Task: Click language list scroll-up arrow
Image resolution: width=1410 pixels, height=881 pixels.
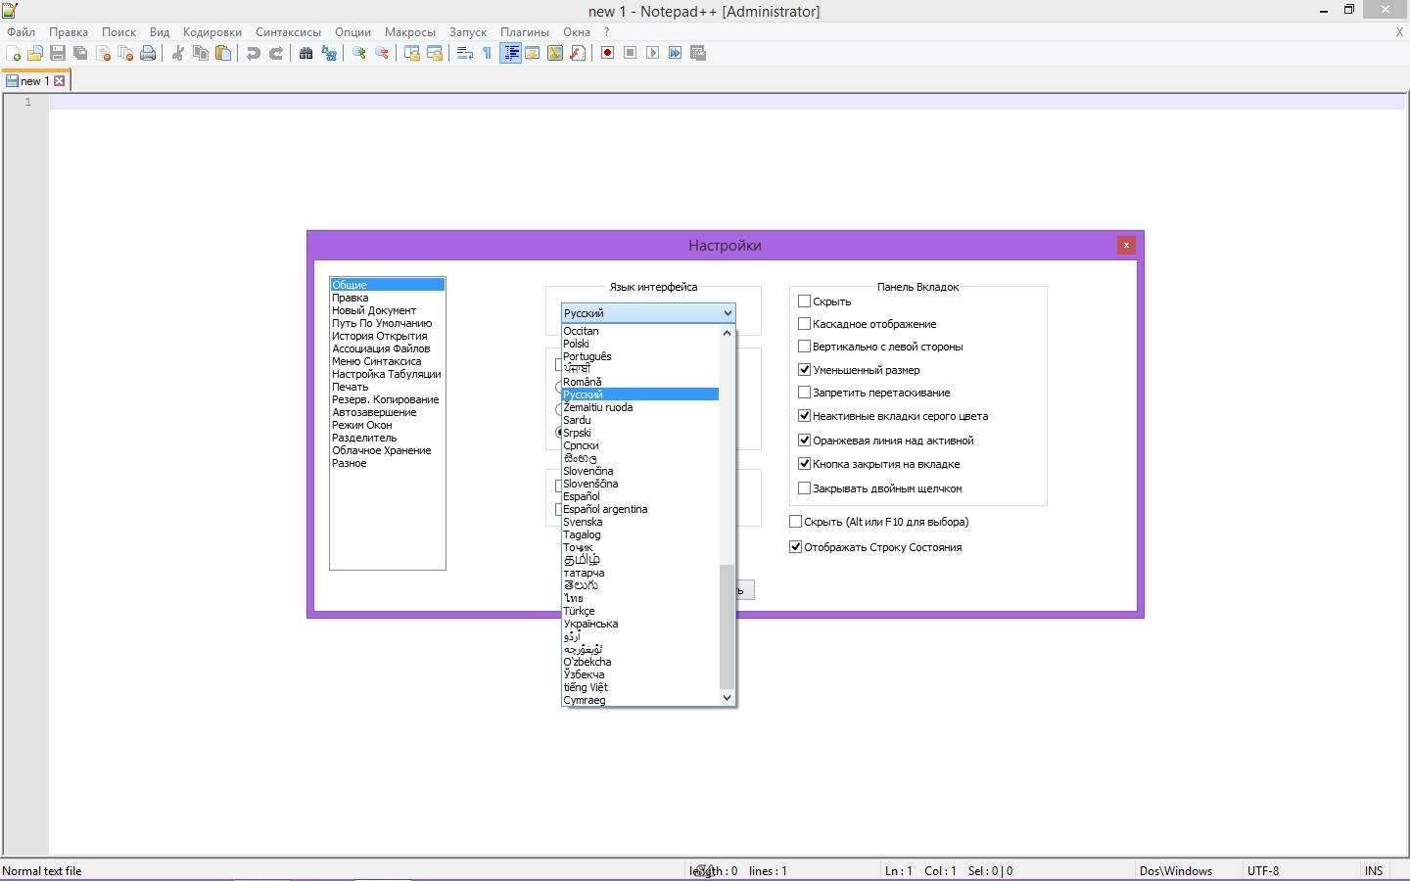Action: coord(727,333)
